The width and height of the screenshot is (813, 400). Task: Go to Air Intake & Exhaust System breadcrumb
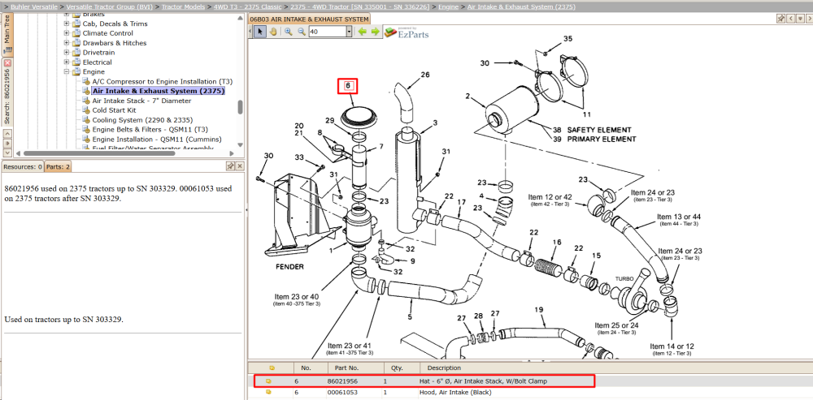pos(521,6)
